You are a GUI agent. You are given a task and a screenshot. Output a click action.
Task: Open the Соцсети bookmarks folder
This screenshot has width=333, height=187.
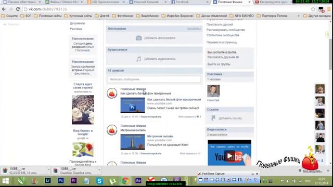[x=9, y=16]
